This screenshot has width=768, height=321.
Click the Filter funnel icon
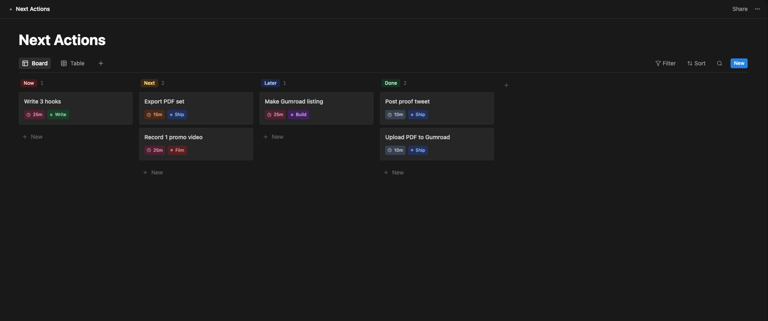[x=658, y=63]
